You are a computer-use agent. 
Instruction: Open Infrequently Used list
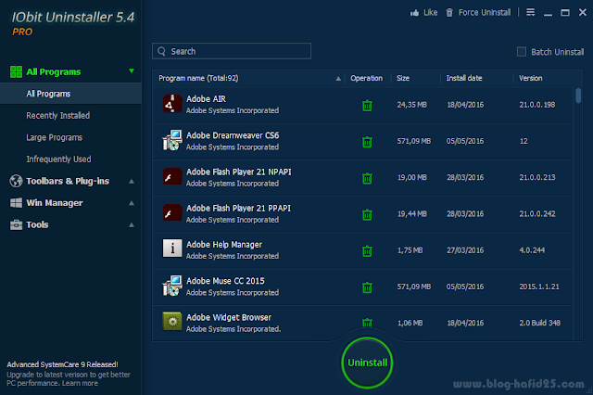(58, 159)
